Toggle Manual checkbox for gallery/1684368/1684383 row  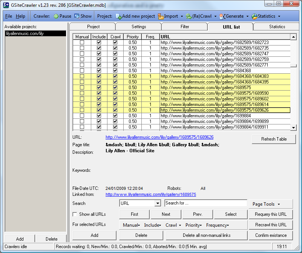click(x=82, y=76)
